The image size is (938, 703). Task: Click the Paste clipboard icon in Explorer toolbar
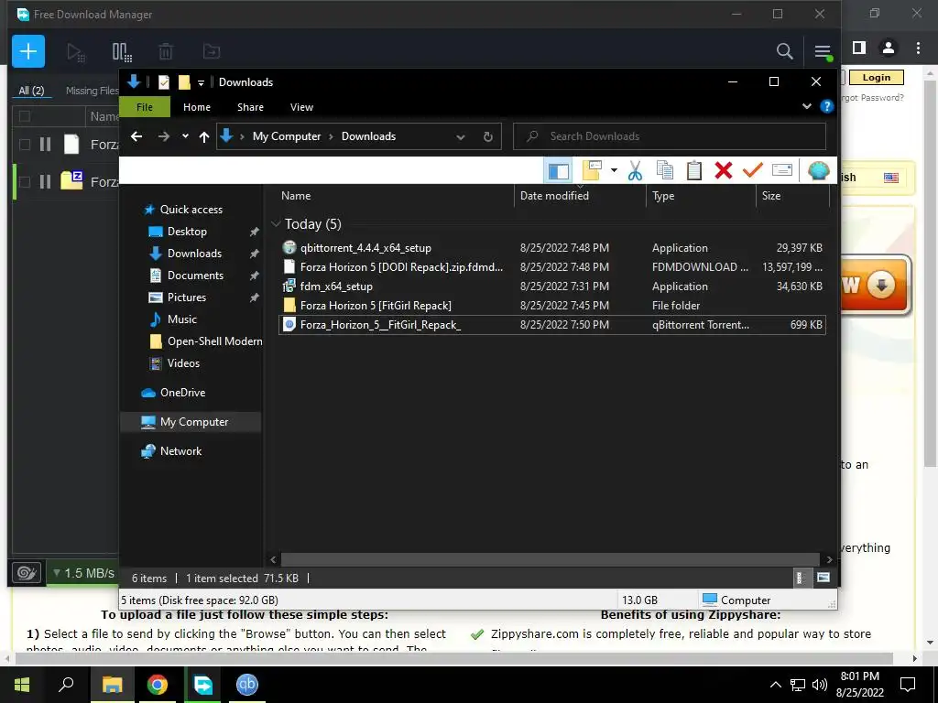[x=694, y=170]
